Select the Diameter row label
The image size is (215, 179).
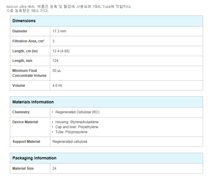tap(20, 31)
